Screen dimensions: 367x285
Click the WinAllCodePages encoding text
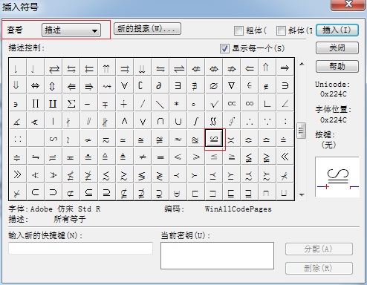pos(238,209)
